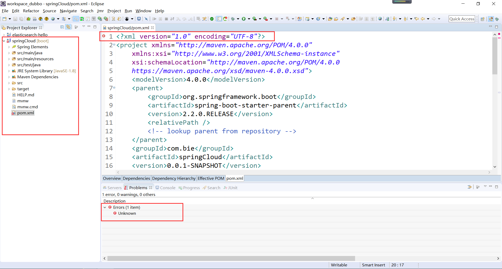
Task: Click Collapse All in Project Explorer
Action: [62, 27]
